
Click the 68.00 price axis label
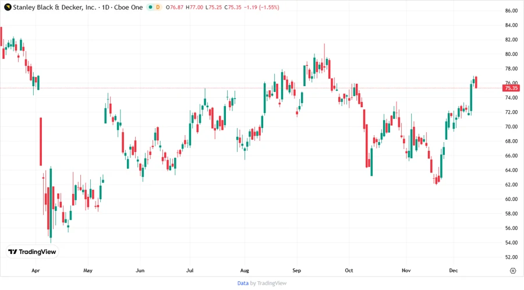click(x=511, y=141)
